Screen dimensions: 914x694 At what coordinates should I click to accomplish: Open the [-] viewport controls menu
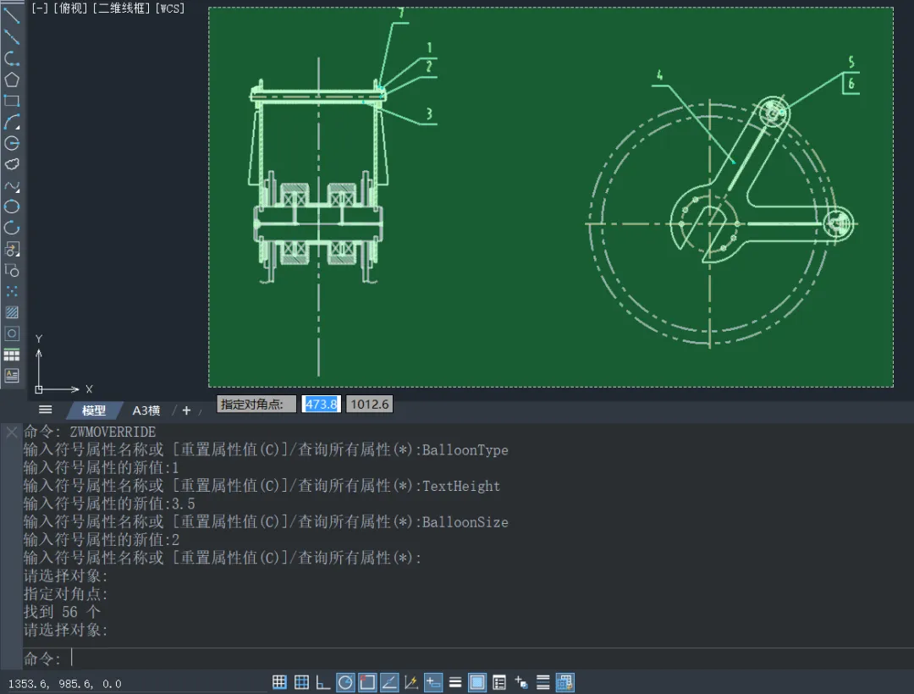(x=40, y=8)
